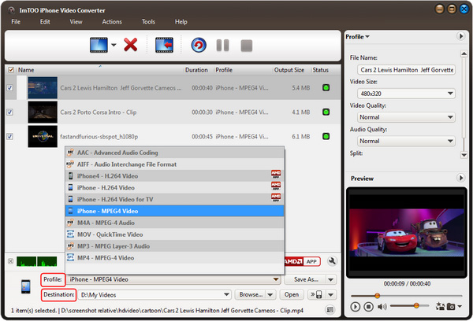Image resolution: width=473 pixels, height=321 pixels.
Task: Click the fastandfurious Universal thumbnail
Action: pyautogui.click(x=43, y=136)
